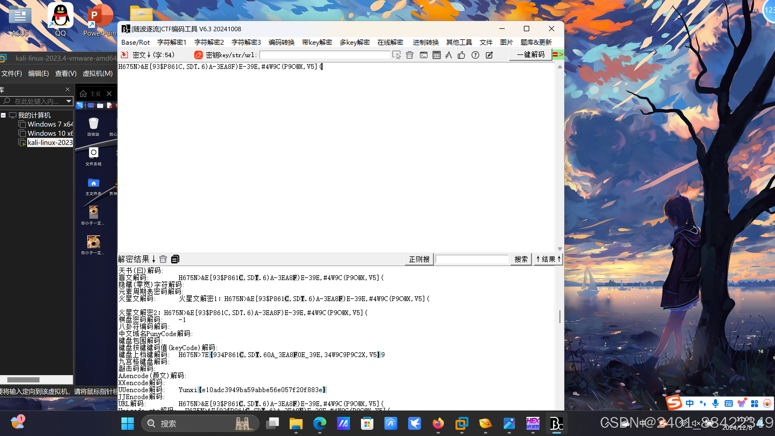Open Firefox from the taskbar
The width and height of the screenshot is (775, 436).
[438, 424]
